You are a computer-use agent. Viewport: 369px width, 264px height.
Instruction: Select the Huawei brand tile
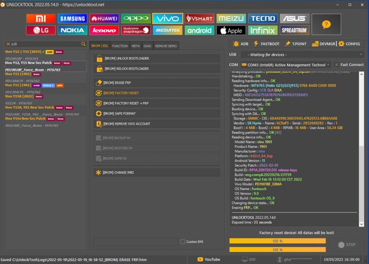tap(104, 18)
